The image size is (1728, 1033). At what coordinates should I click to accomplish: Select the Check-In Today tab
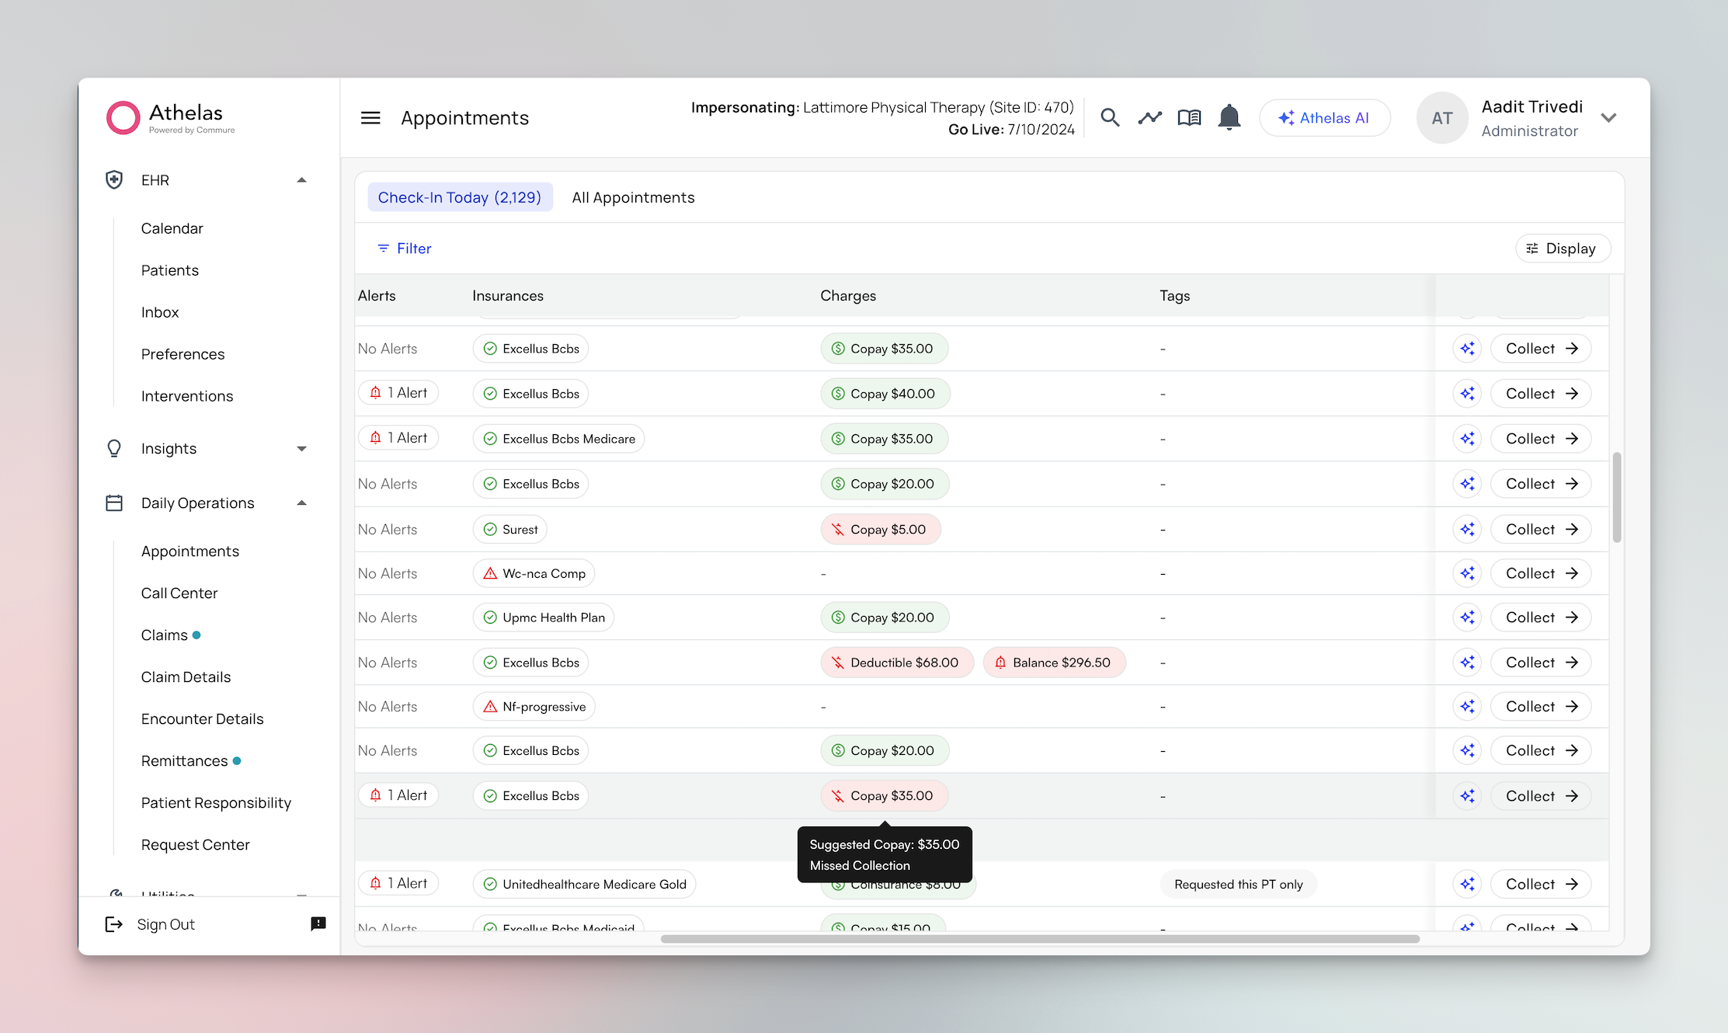(460, 197)
